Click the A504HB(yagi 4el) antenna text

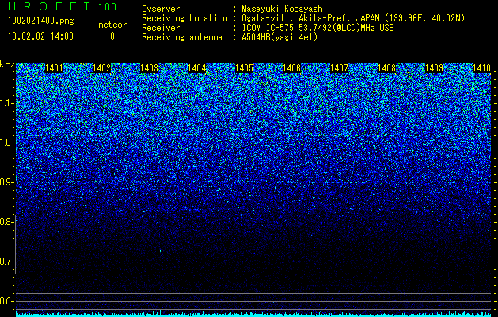click(x=279, y=37)
